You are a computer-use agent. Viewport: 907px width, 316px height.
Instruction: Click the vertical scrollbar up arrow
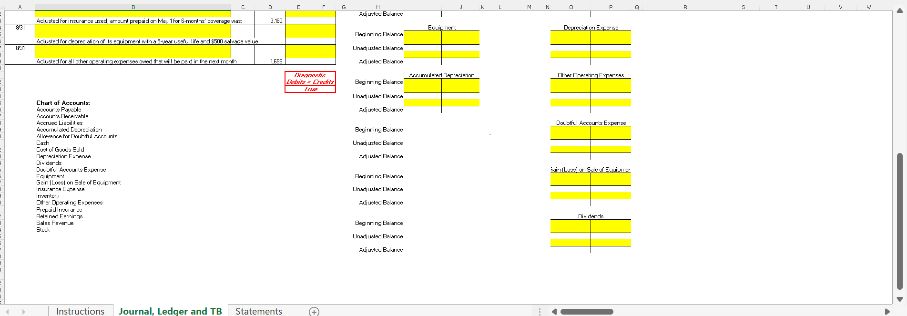(x=900, y=10)
